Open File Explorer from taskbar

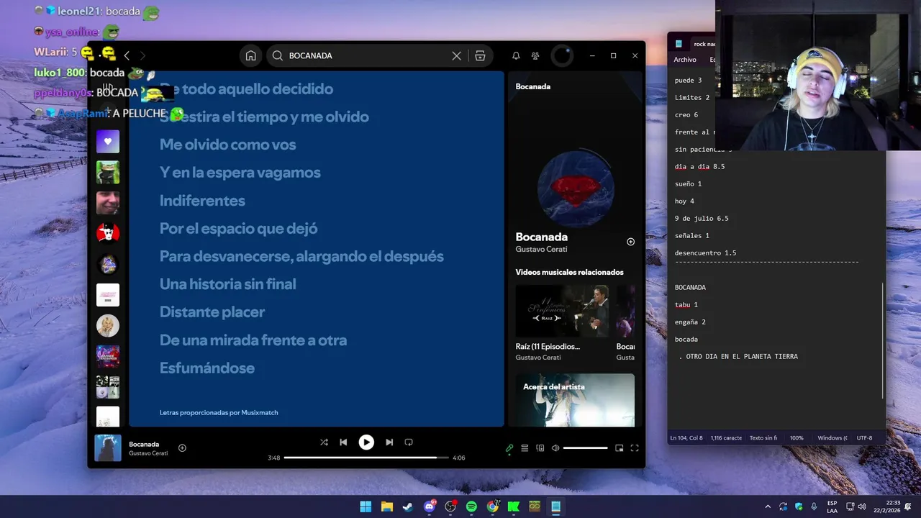coord(386,506)
